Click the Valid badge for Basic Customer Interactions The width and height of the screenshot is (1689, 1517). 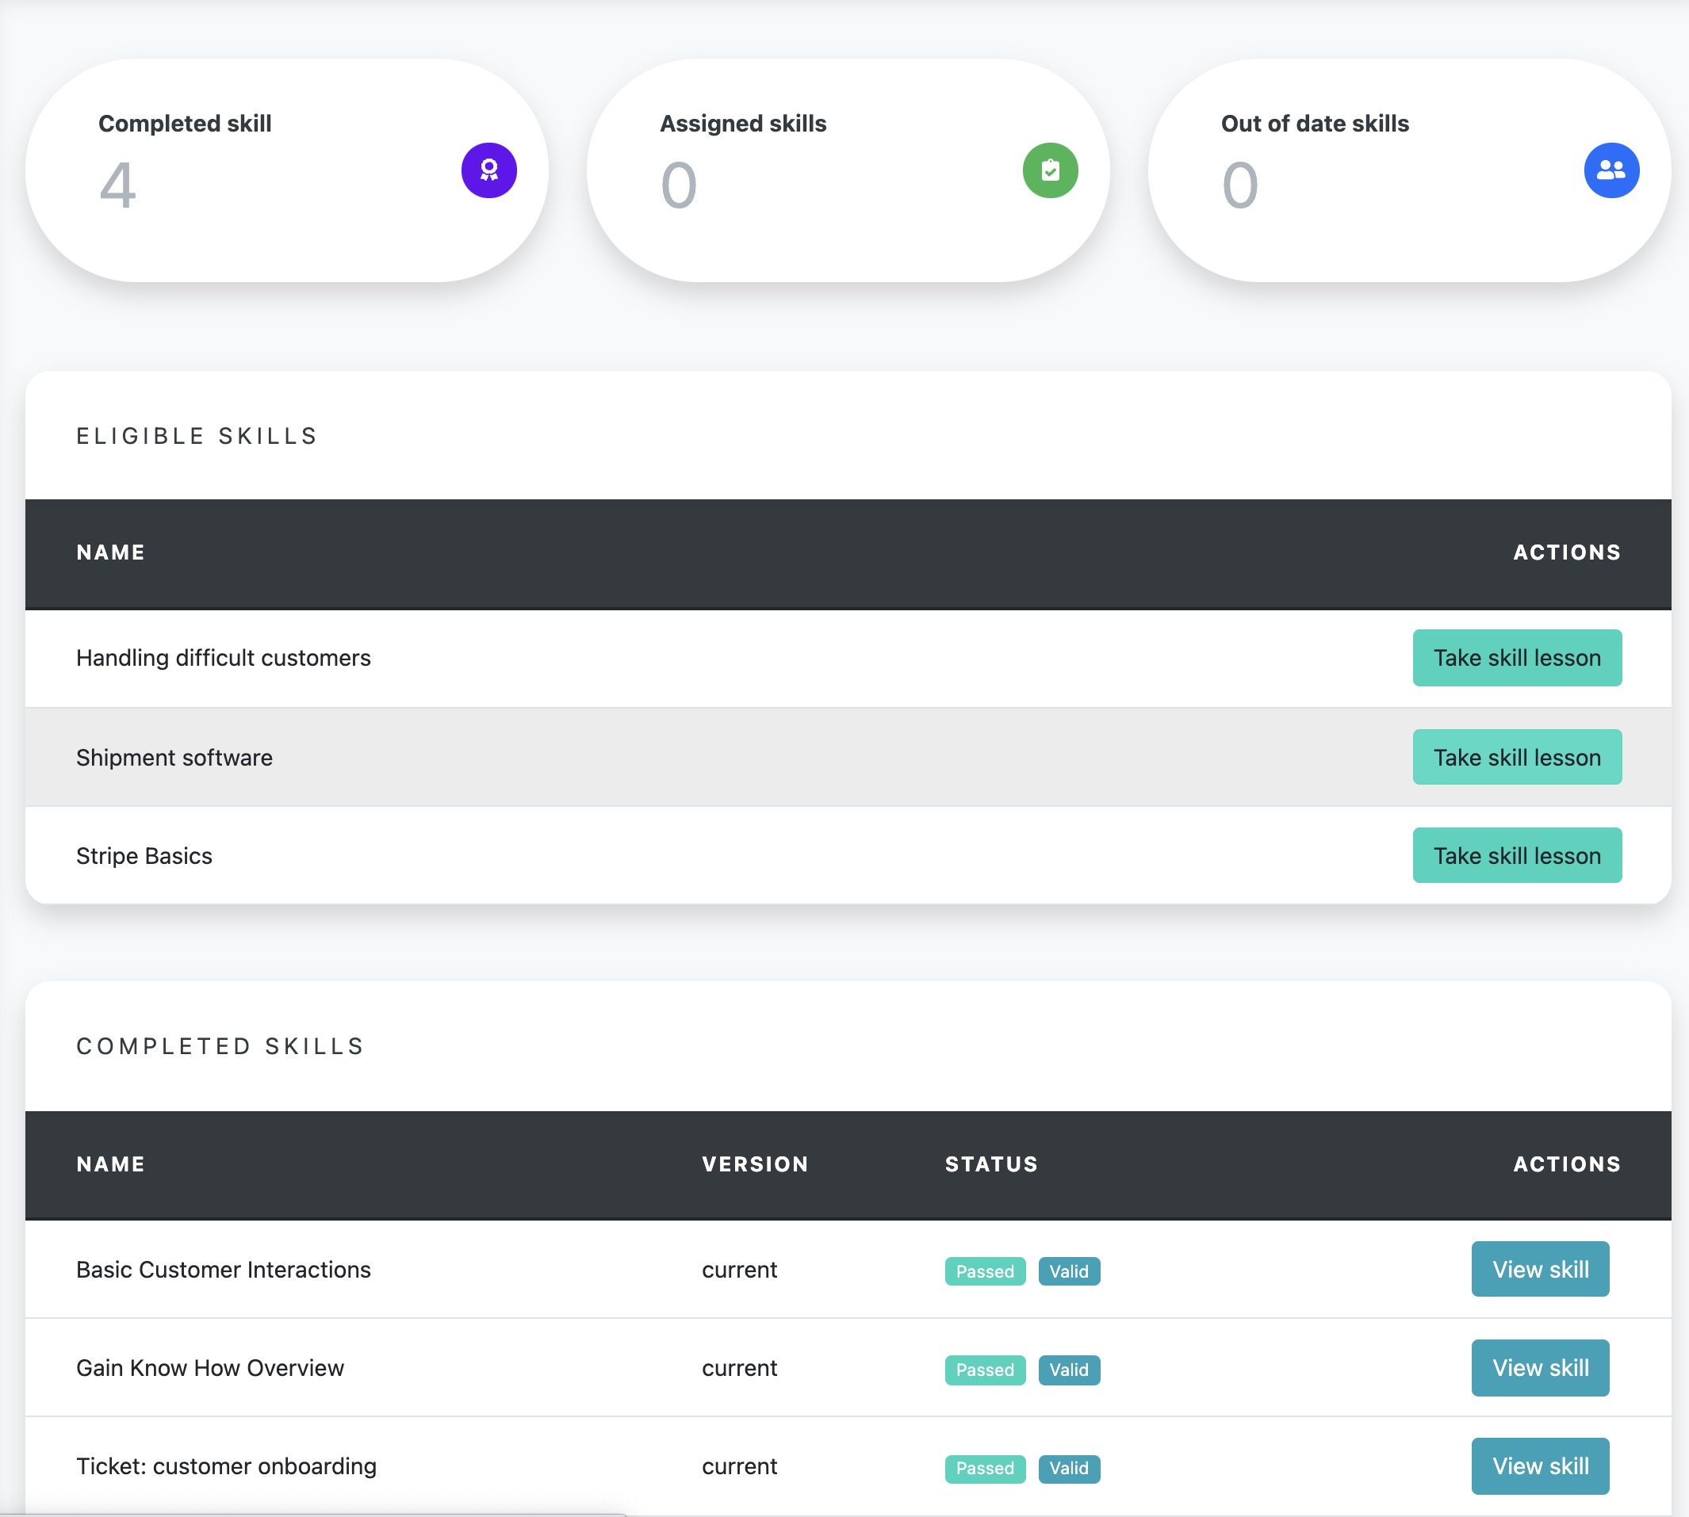click(1068, 1271)
